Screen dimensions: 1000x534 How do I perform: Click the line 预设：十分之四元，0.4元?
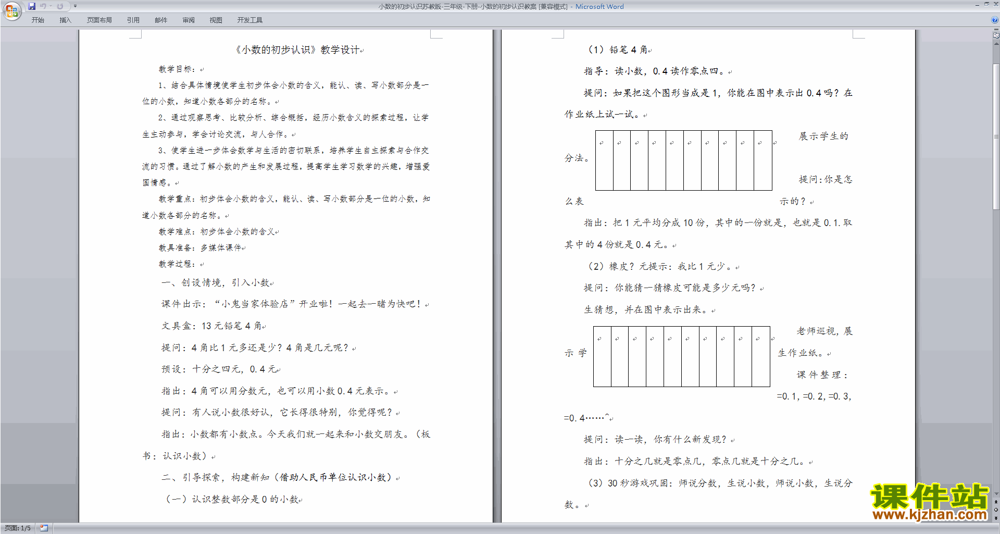(219, 369)
